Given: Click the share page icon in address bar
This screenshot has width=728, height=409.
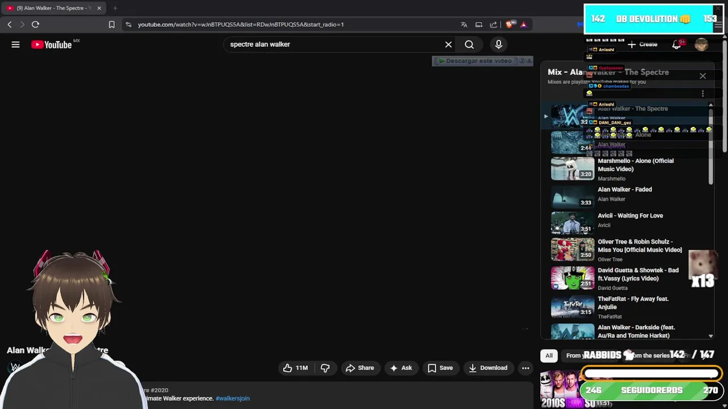Looking at the screenshot, I should [493, 24].
